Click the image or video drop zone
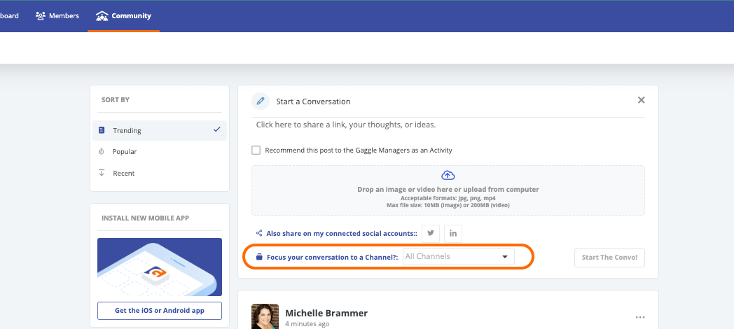 point(448,190)
